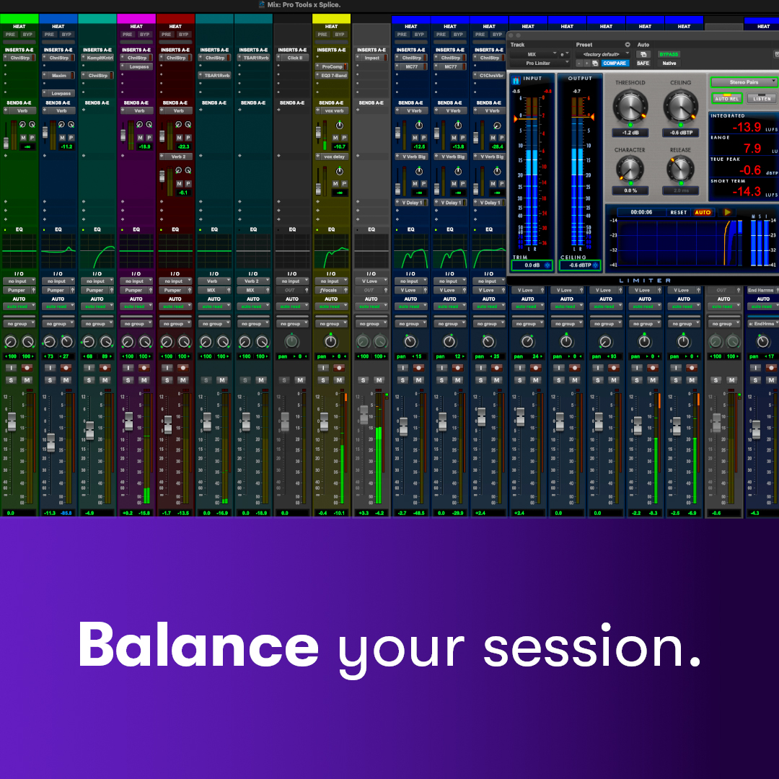Click the 0.0 % character value field
The image size is (779, 779).
(630, 190)
